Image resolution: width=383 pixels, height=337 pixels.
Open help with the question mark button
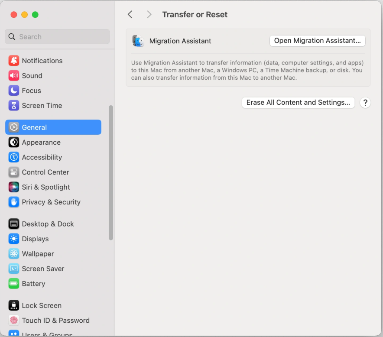(x=365, y=103)
